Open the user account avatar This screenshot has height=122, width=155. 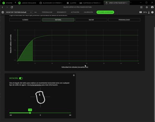pyautogui.click(x=152, y=7)
